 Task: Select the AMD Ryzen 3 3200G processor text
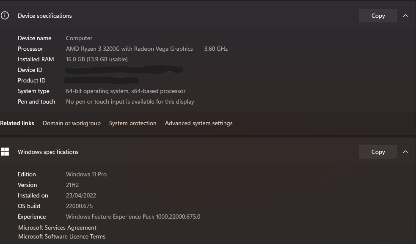click(x=129, y=49)
